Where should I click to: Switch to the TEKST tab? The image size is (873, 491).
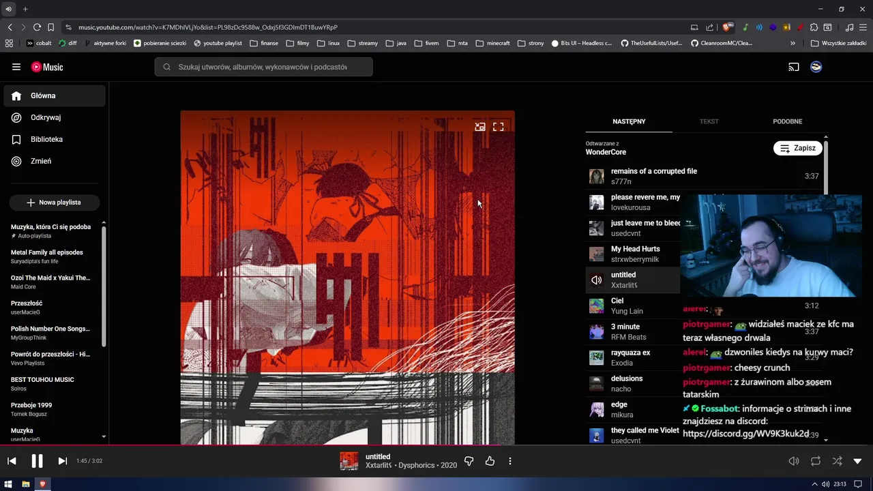(709, 121)
